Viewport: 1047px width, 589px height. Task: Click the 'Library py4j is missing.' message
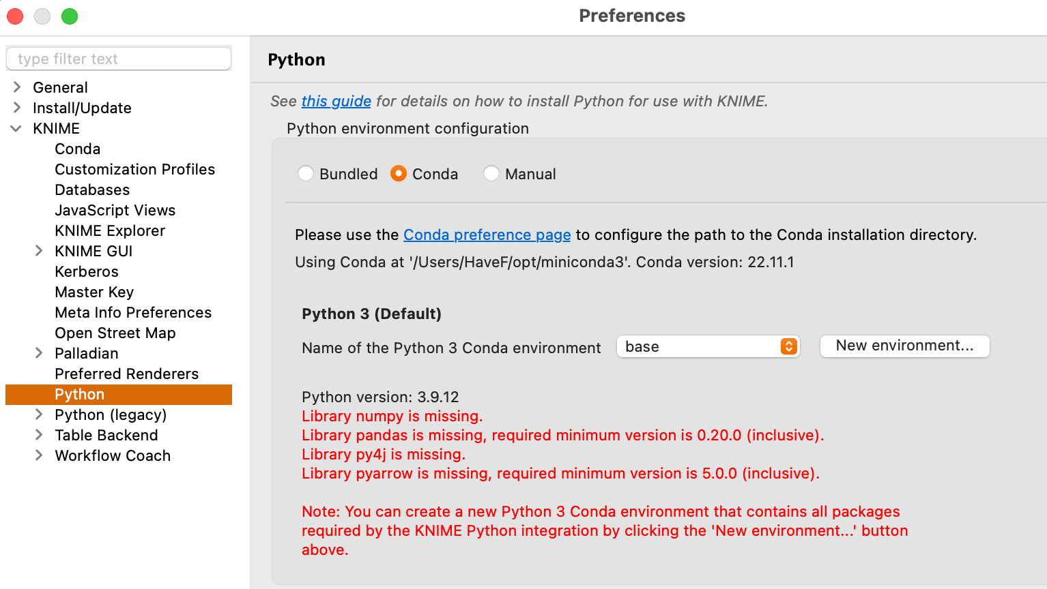coord(384,454)
